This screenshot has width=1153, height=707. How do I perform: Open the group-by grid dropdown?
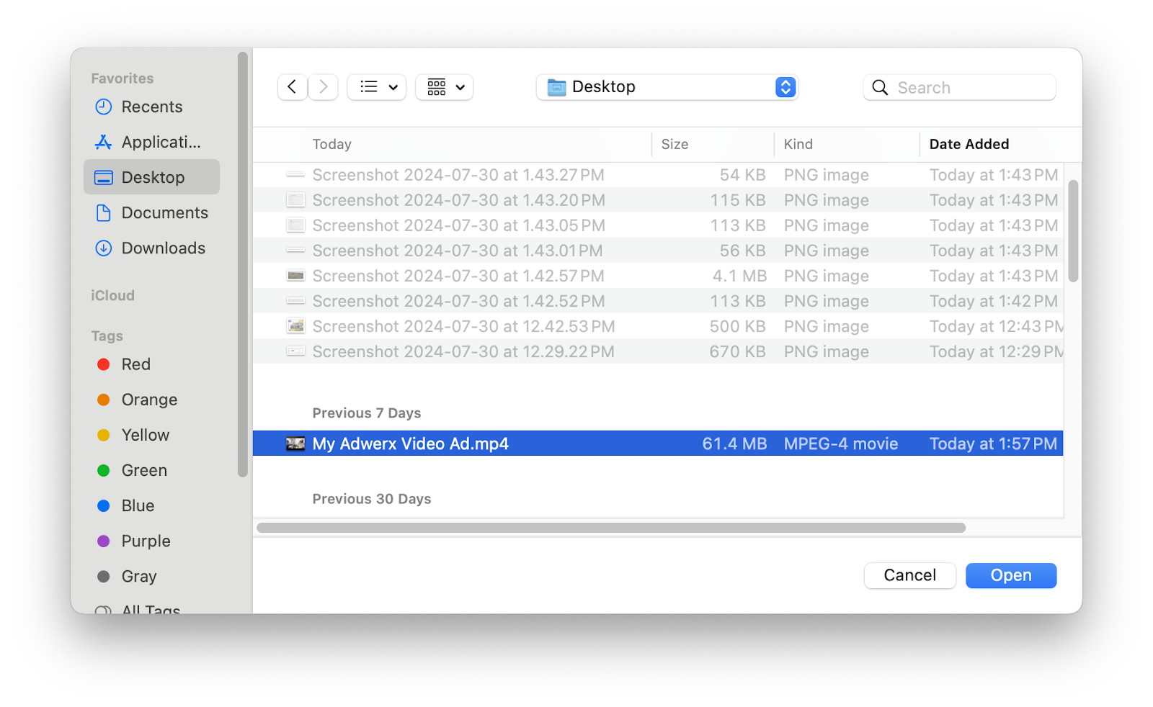(445, 87)
